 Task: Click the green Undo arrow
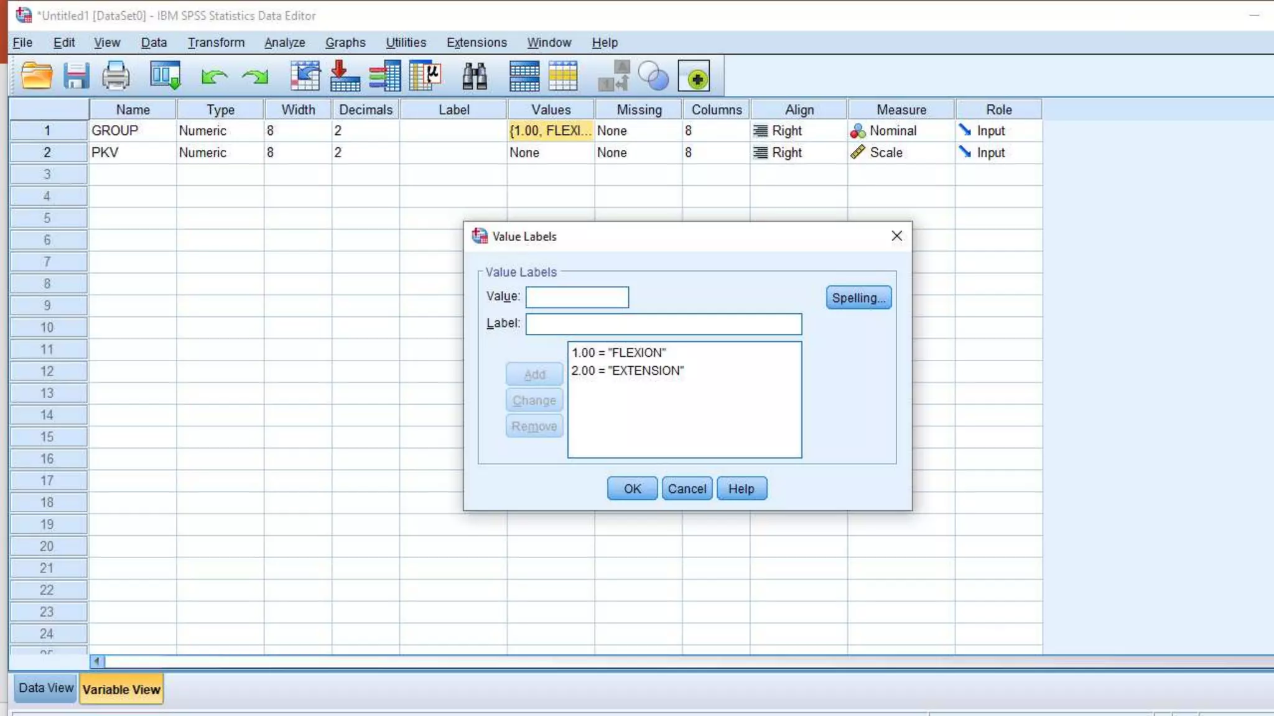click(x=213, y=77)
